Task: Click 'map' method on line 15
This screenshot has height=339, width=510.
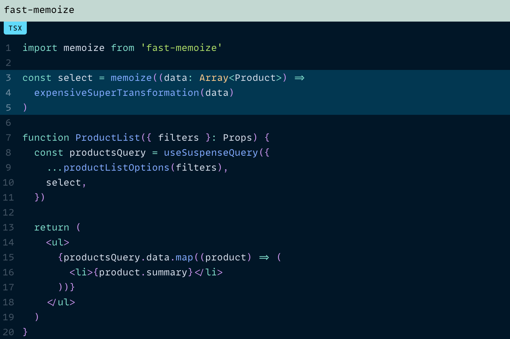Action: click(184, 257)
